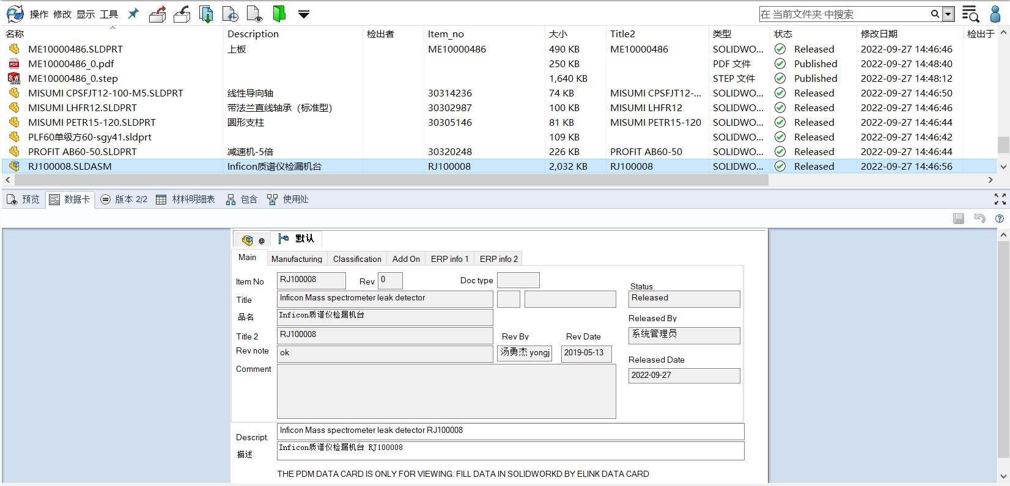Click the undo arrow icon on data card
Image resolution: width=1010 pixels, height=486 pixels.
(x=979, y=219)
